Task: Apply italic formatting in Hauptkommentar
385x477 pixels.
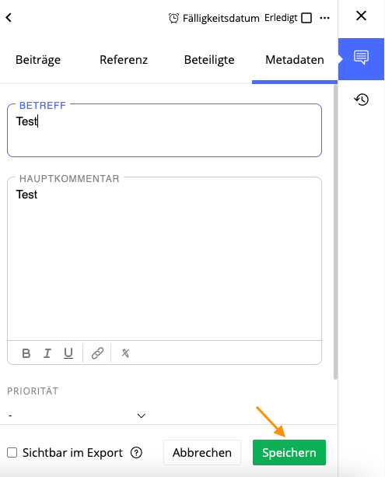Action: [x=47, y=353]
